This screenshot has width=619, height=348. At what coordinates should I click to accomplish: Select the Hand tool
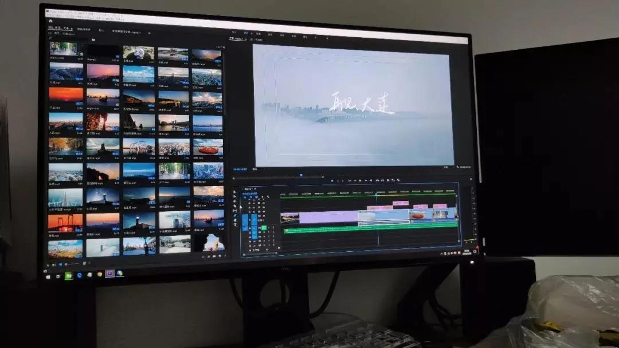(234, 220)
